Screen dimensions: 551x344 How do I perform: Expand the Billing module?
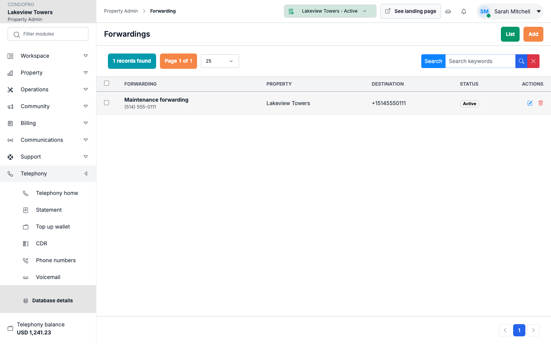[x=86, y=123]
